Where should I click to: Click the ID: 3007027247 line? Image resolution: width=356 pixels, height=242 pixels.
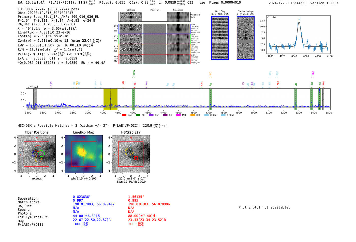pyautogui.click(x=48, y=9)
